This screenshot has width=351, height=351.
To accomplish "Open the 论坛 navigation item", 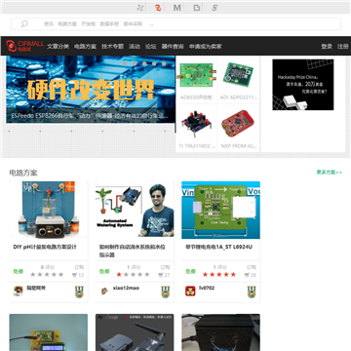I will [151, 47].
